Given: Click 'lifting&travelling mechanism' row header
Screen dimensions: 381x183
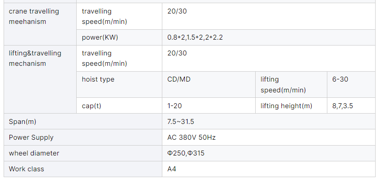Looking at the screenshot, I should tap(35, 58).
